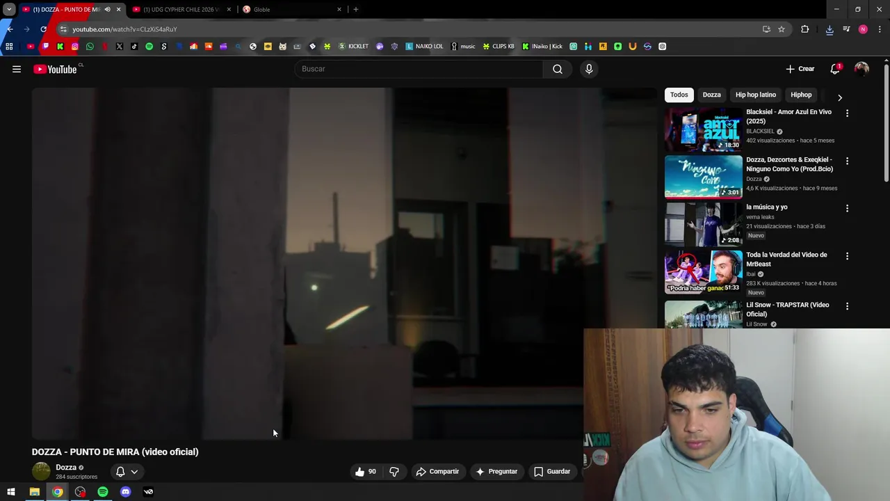Open Instagram bookmark icon
Image resolution: width=890 pixels, height=501 pixels.
75,47
